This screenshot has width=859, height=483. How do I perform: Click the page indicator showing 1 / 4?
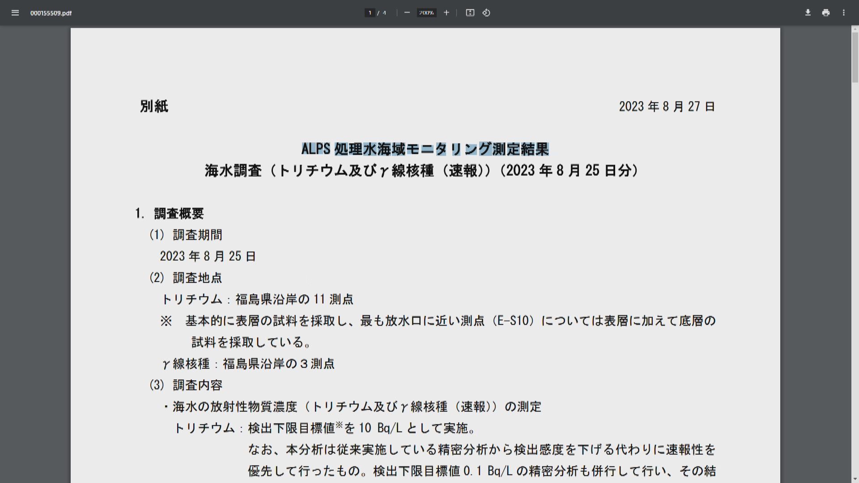(376, 13)
